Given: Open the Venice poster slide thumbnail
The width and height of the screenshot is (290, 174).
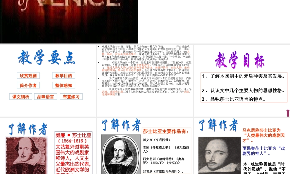Looking at the screenshot, I should [69, 22].
